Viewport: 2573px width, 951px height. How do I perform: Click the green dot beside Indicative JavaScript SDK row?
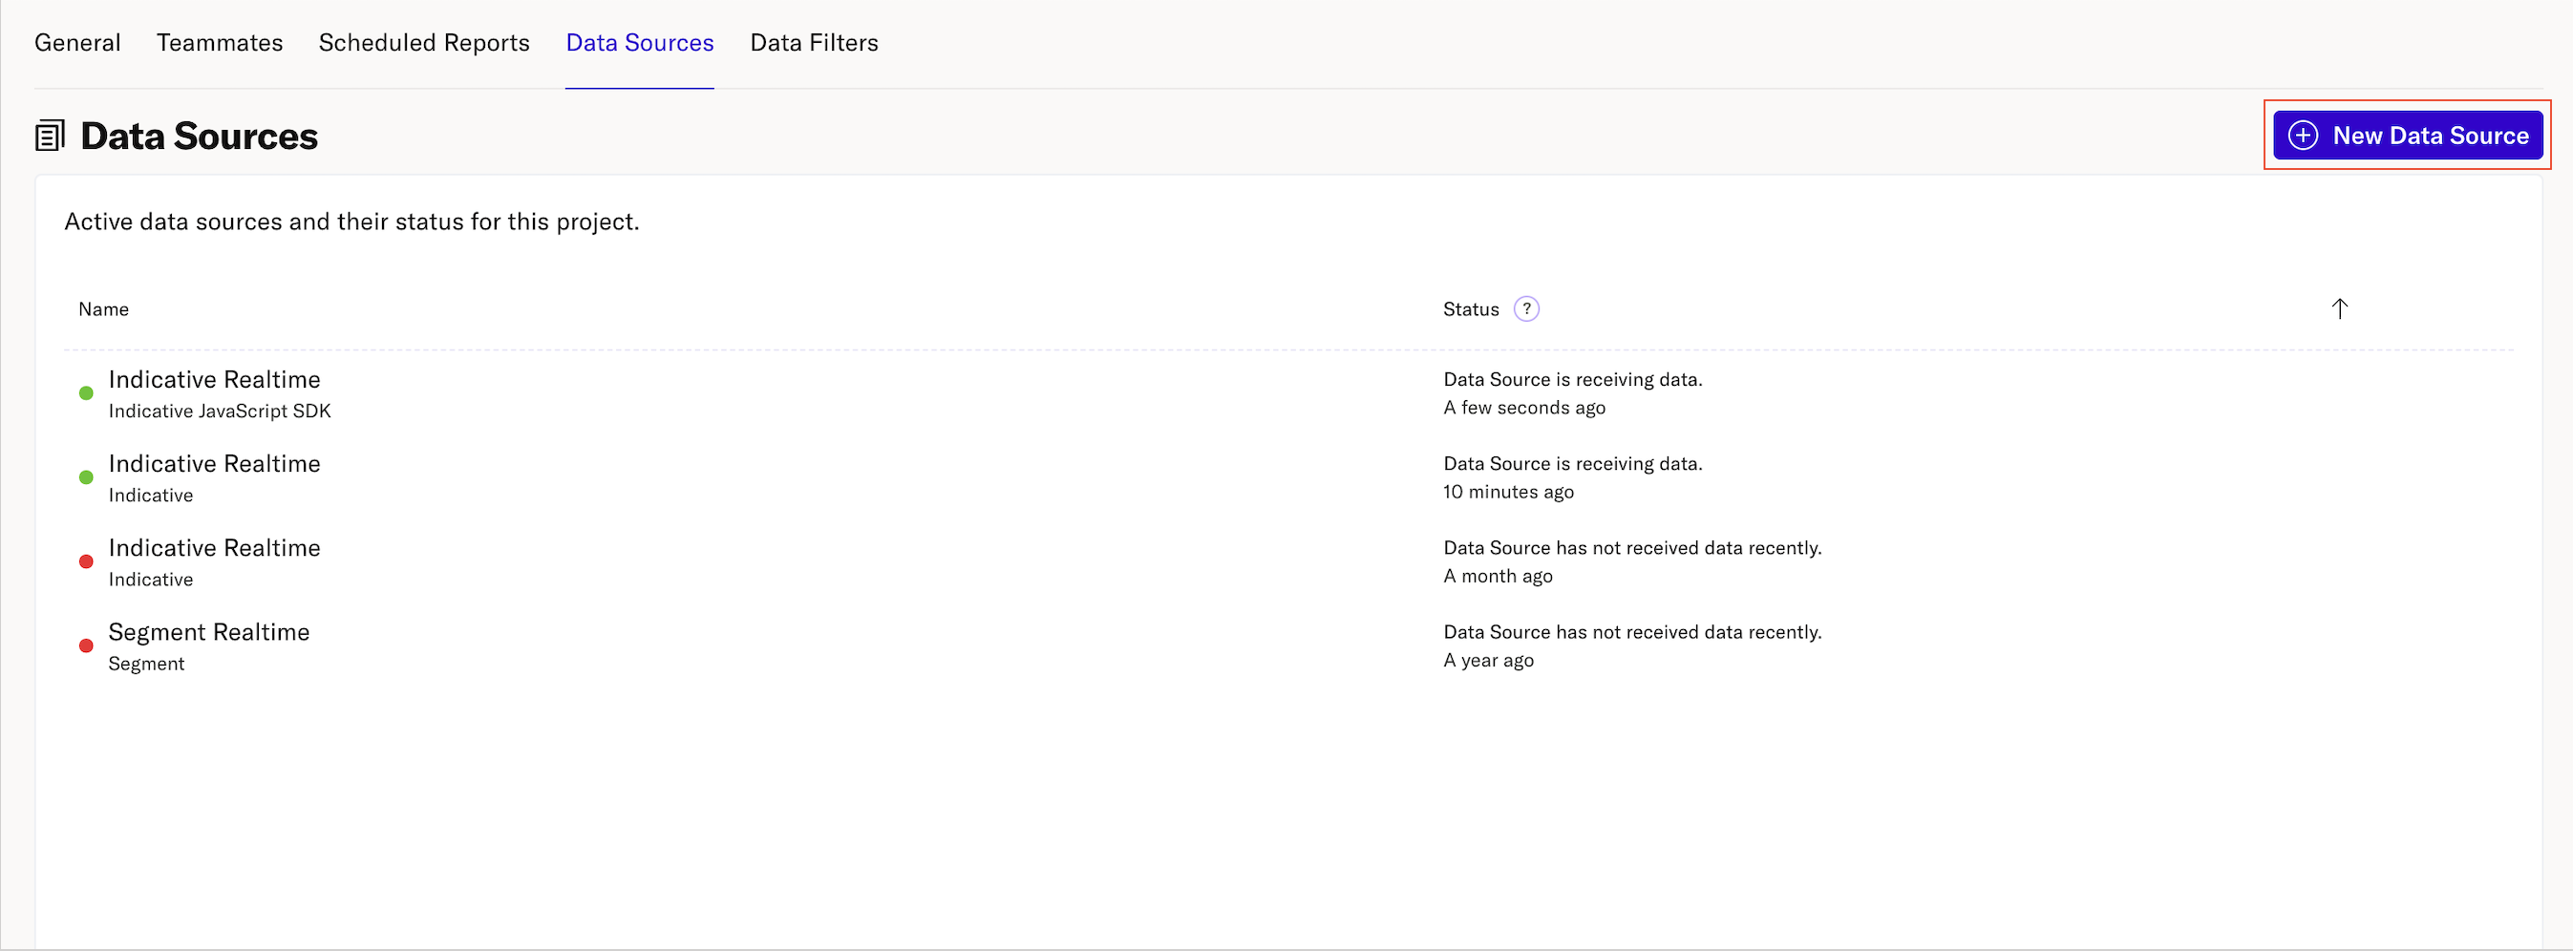tap(86, 393)
